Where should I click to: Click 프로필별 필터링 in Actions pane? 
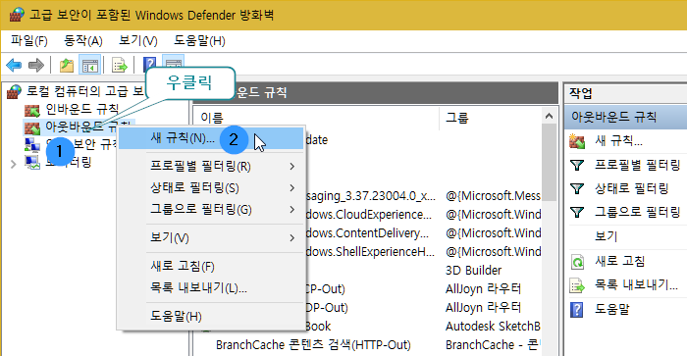tap(637, 165)
